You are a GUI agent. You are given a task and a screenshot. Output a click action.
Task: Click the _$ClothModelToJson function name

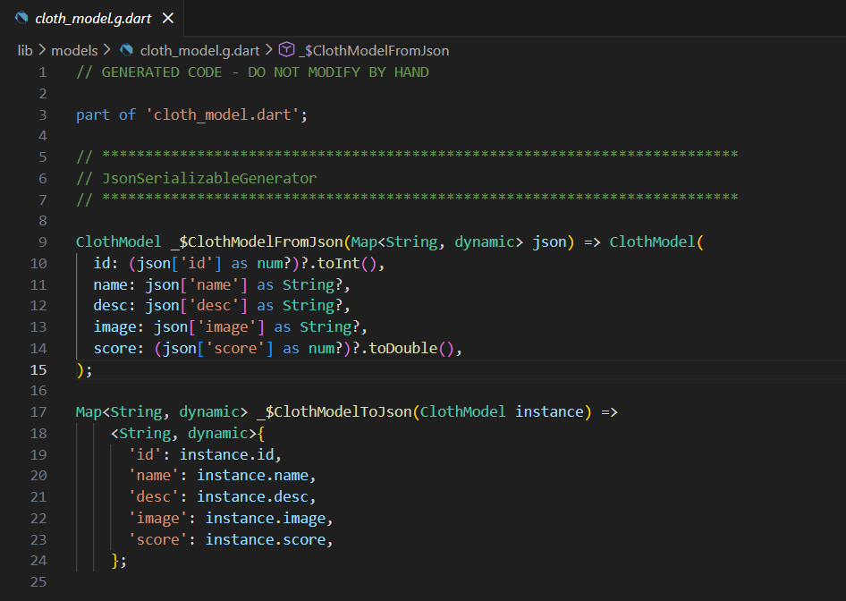334,412
